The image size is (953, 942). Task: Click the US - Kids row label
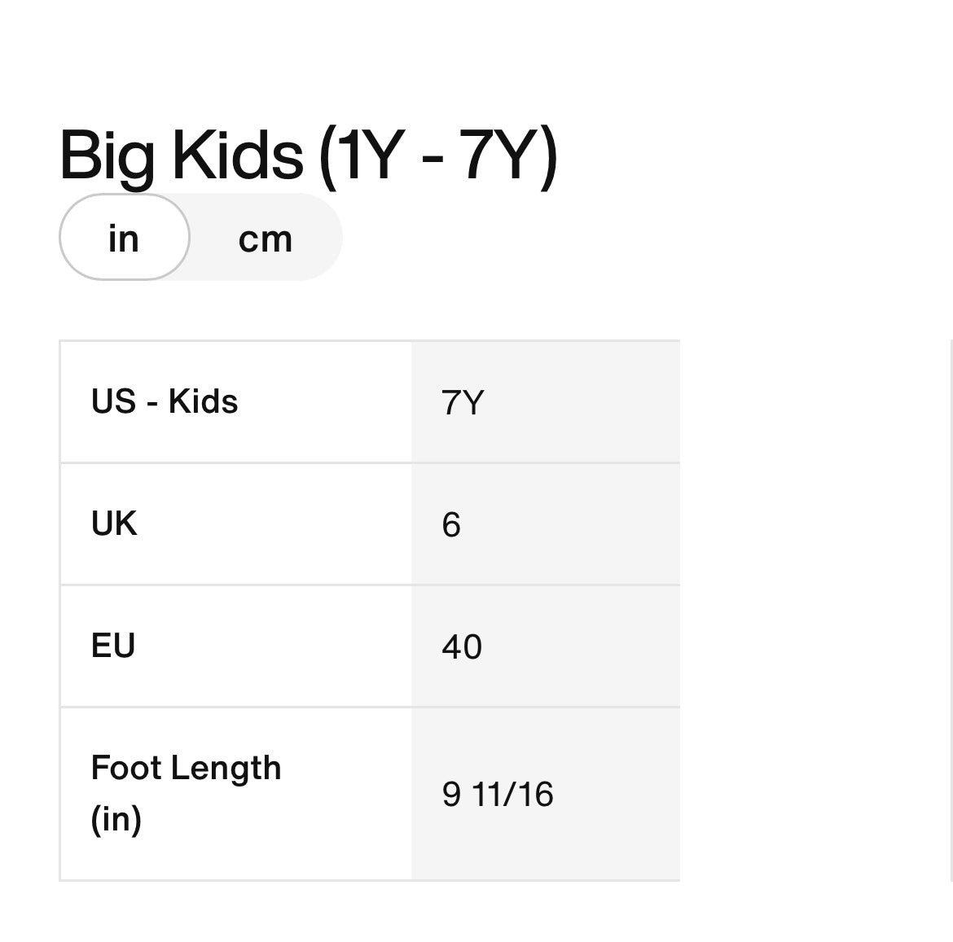click(165, 401)
